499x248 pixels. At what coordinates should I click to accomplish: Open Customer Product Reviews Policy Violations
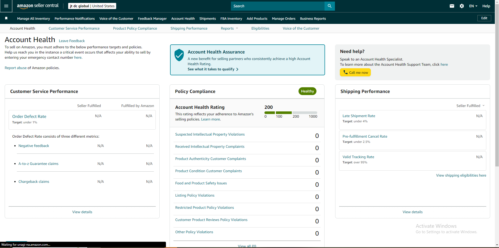tap(211, 220)
